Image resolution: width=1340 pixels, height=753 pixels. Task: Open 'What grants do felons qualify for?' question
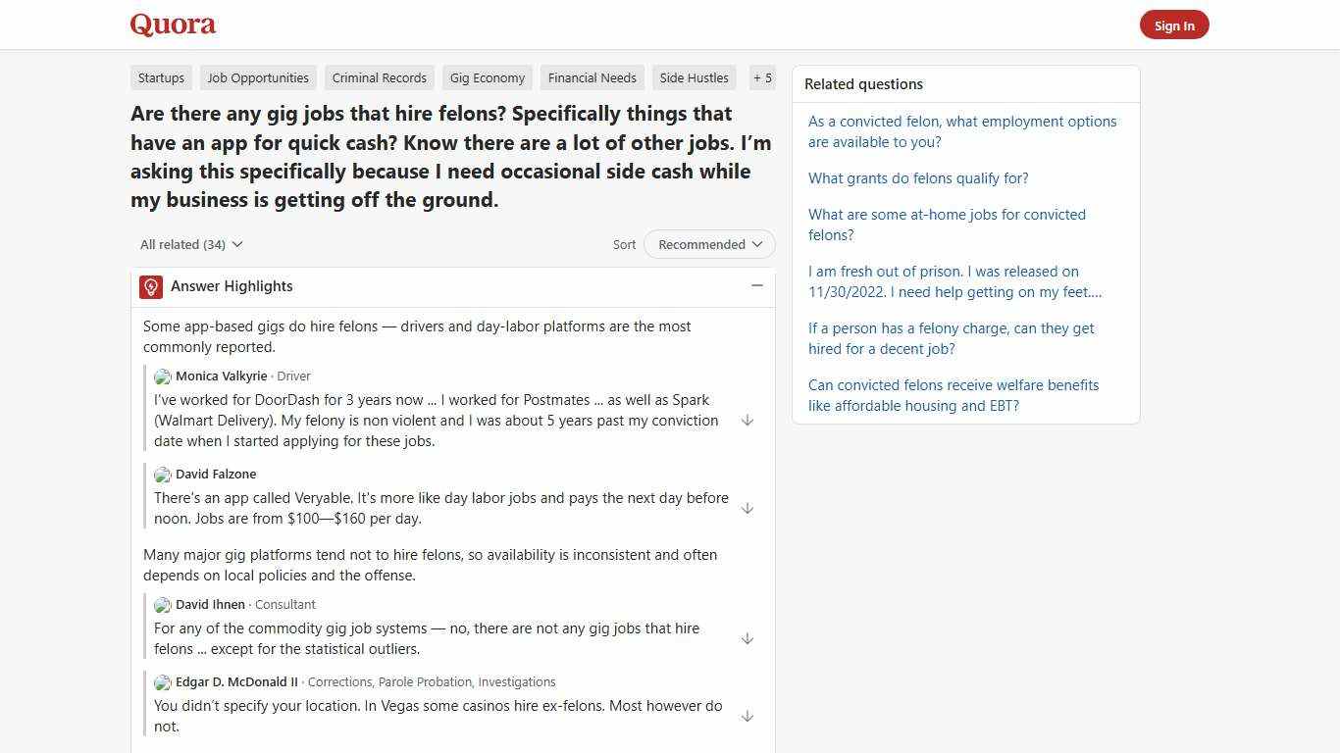click(918, 178)
